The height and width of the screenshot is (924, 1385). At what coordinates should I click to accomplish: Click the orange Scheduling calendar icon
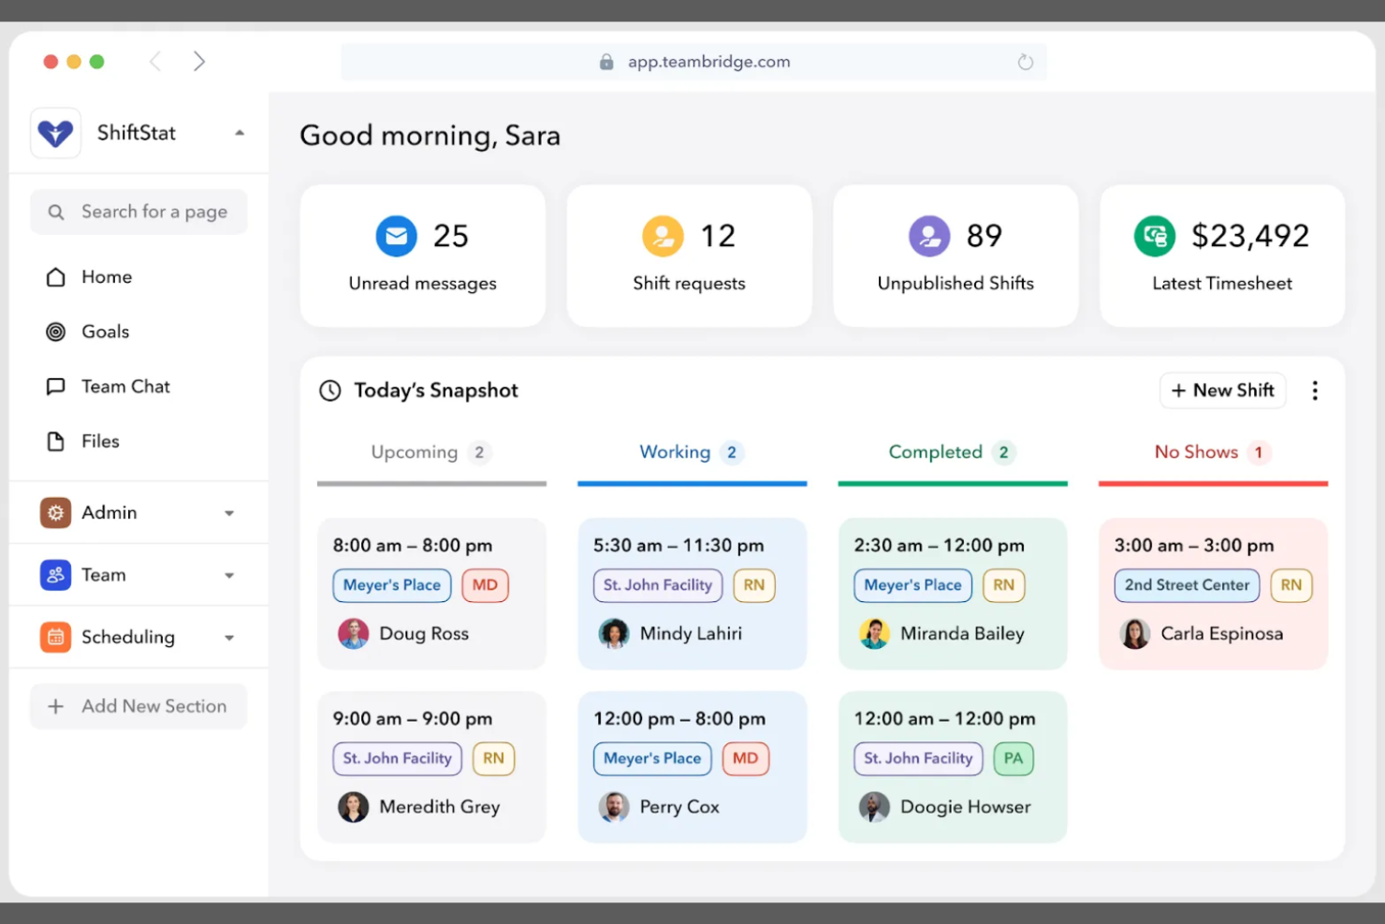(x=56, y=638)
